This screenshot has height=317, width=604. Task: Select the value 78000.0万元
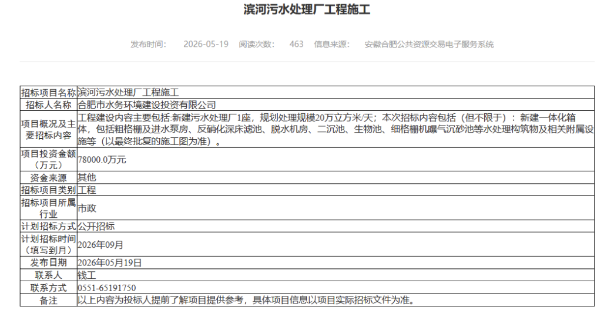pyautogui.click(x=102, y=160)
